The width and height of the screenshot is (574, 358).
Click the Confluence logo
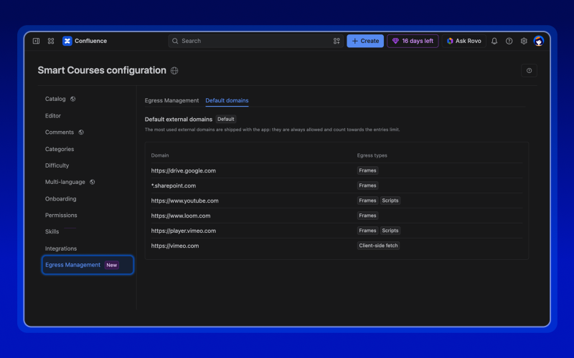[67, 41]
